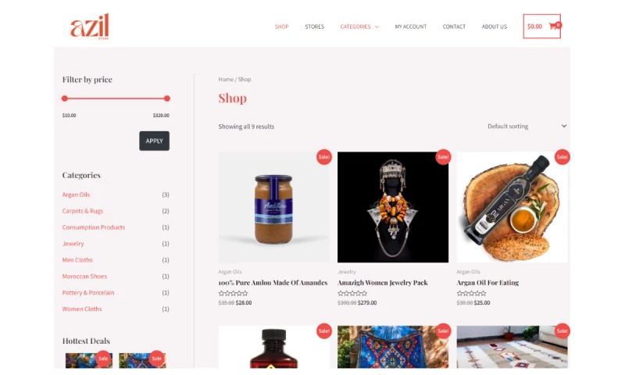Expand Categories menu chevron
The width and height of the screenshot is (625, 375).
pyautogui.click(x=377, y=27)
